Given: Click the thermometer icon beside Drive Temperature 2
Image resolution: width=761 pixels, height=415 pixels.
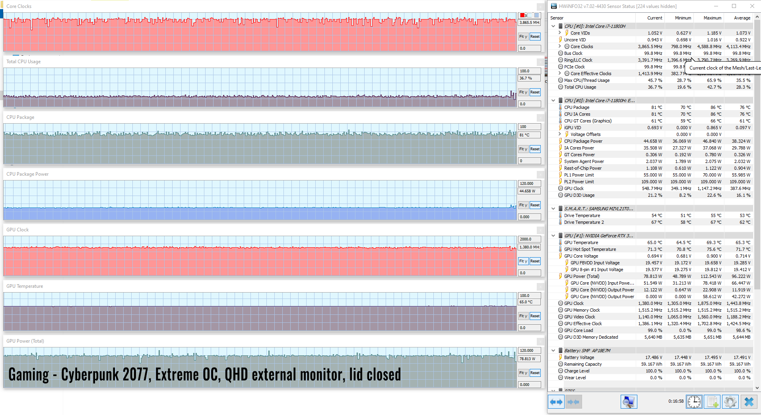Looking at the screenshot, I should 561,222.
